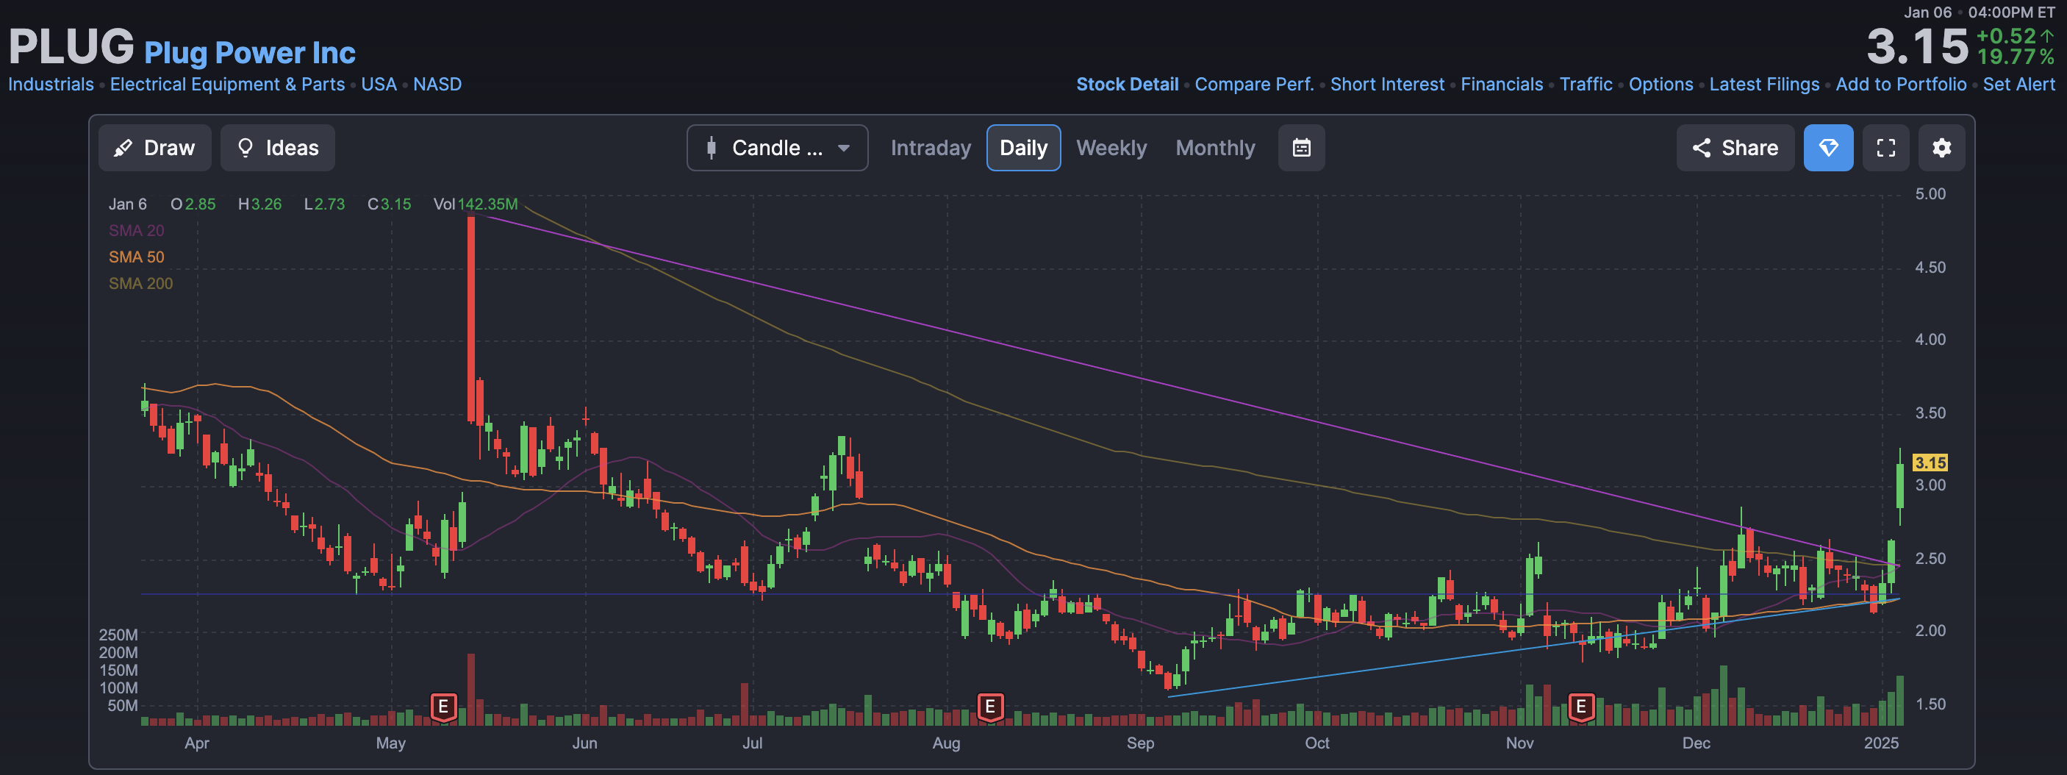Click the NASD exchange link
The height and width of the screenshot is (775, 2067).
pyautogui.click(x=437, y=85)
